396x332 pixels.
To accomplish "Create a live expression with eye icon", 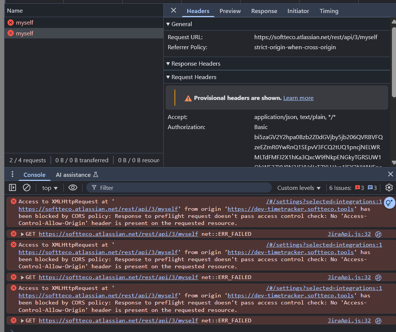I will [73, 188].
